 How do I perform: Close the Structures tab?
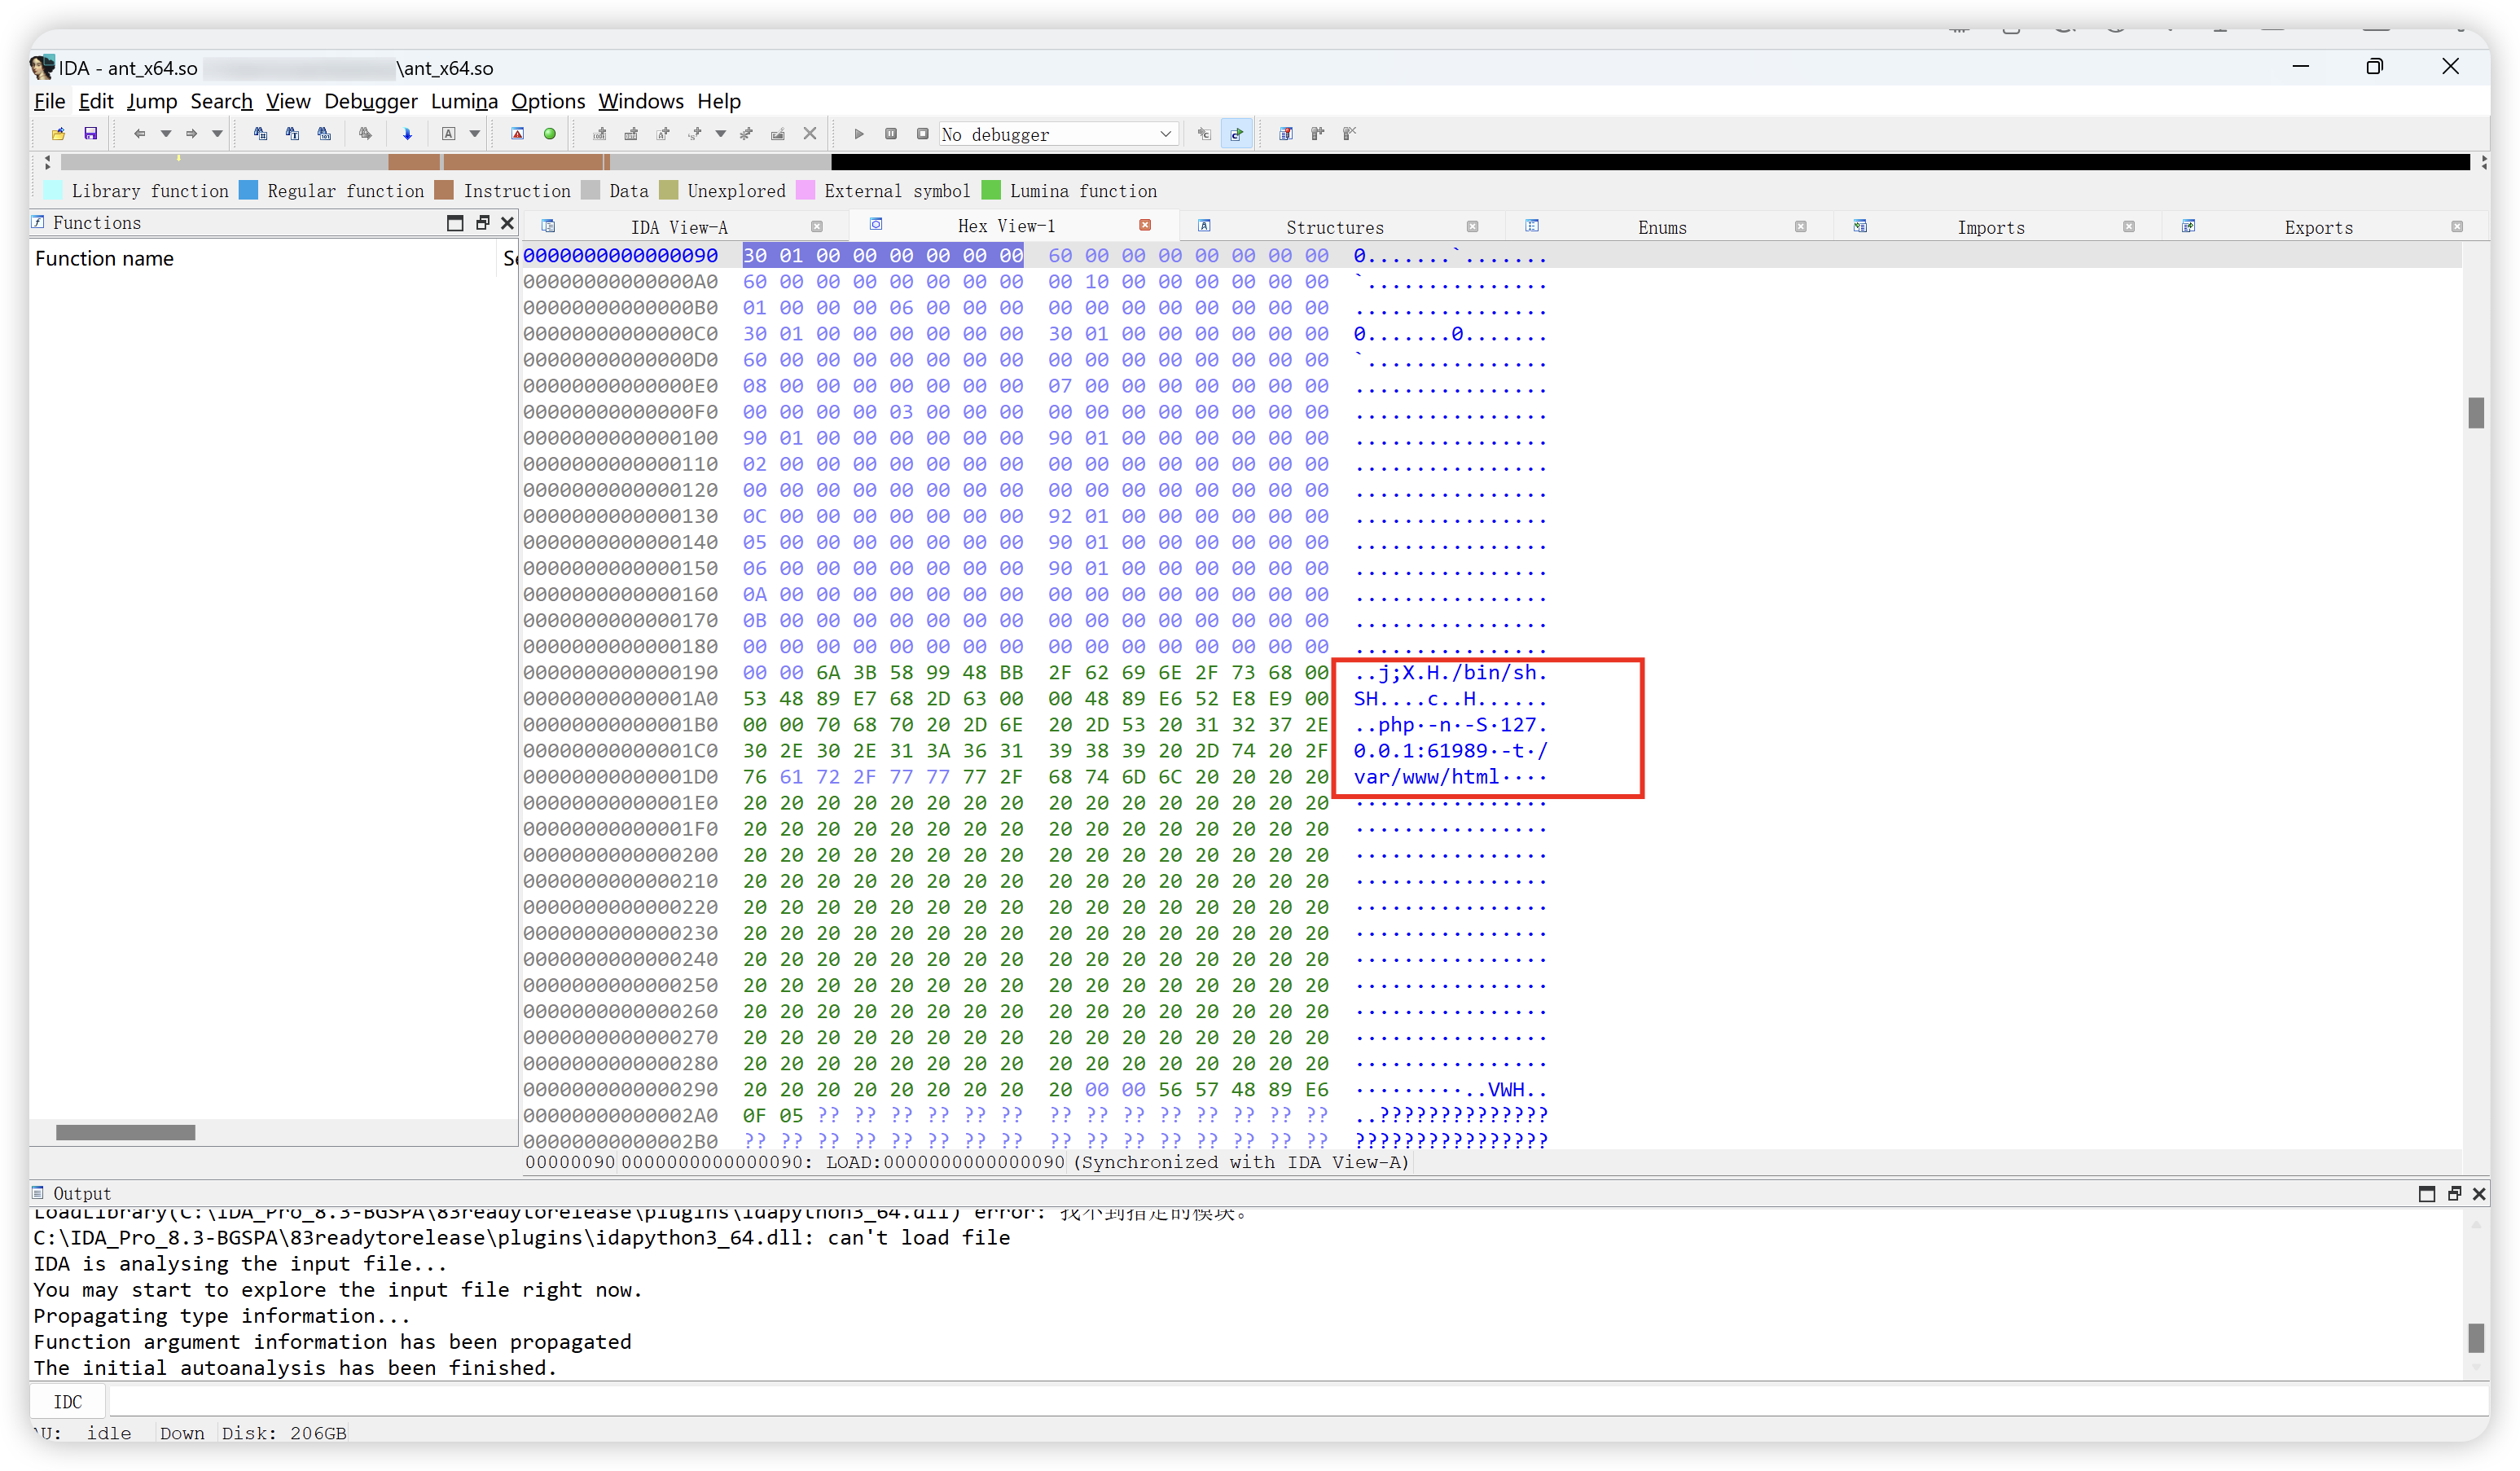point(1472,227)
